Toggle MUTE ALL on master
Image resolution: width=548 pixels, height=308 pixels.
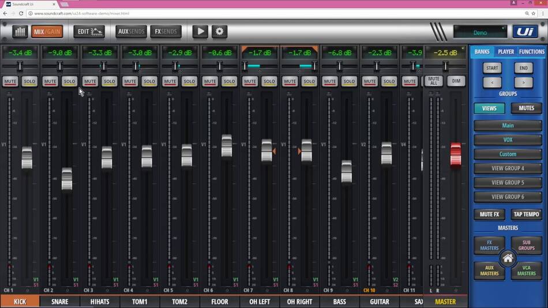tap(434, 81)
